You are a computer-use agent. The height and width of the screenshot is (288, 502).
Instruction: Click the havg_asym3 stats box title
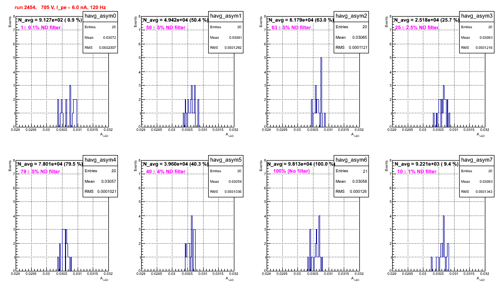pos(477,16)
